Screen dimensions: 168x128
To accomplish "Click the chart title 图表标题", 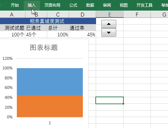I will (x=44, y=48).
